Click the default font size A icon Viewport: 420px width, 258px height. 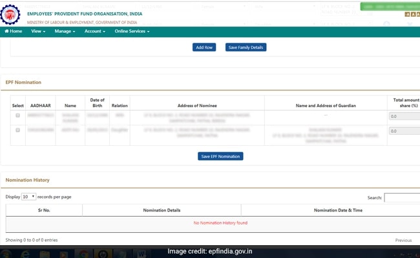tap(412, 15)
